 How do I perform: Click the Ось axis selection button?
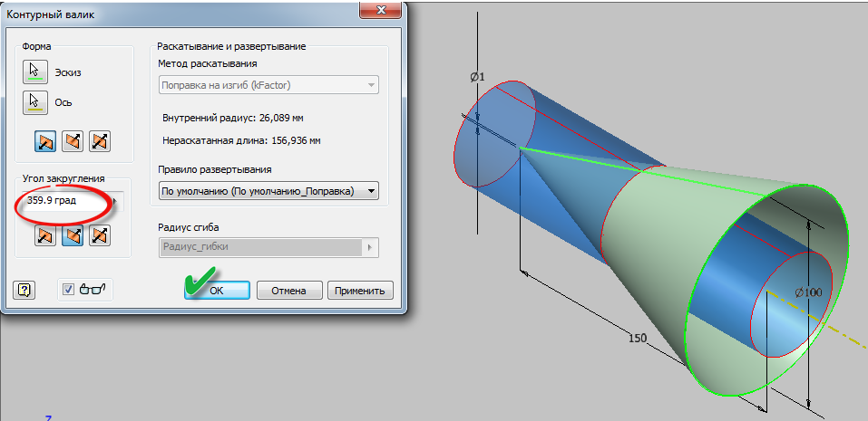[x=35, y=102]
